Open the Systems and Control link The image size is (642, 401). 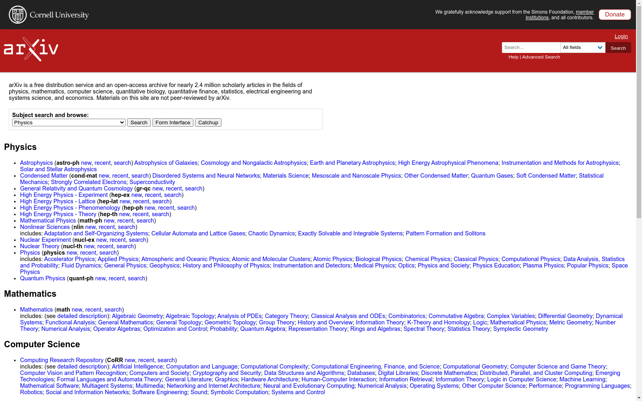tap(298, 392)
